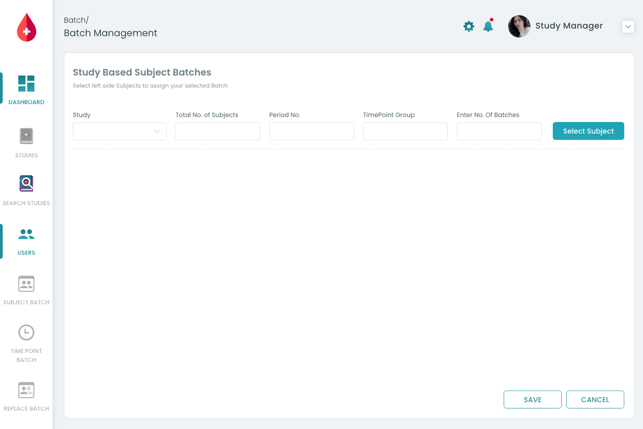Image resolution: width=643 pixels, height=429 pixels.
Task: Open the Time Point Batch clock icon
Action: point(26,332)
